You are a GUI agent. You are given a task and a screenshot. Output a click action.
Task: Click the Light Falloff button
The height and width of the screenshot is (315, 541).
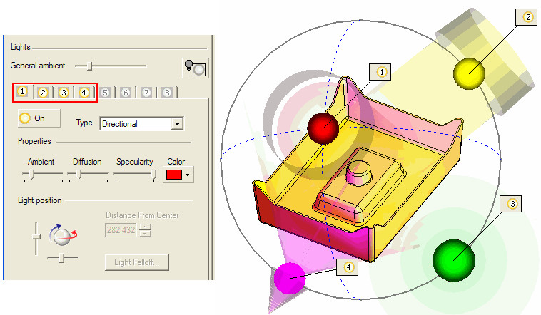click(136, 262)
